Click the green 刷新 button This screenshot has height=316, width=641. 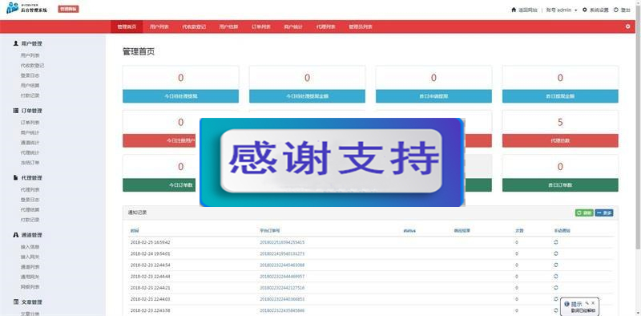tap(584, 213)
